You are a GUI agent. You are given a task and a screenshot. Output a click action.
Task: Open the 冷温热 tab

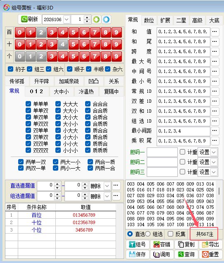(86, 92)
